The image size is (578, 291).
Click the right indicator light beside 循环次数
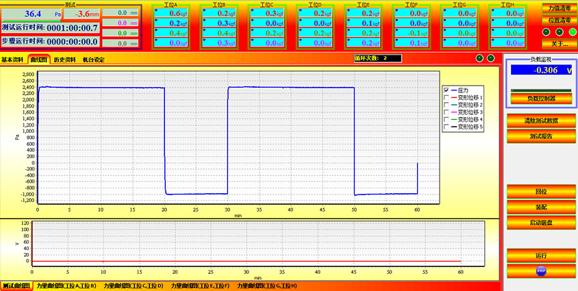[x=490, y=59]
